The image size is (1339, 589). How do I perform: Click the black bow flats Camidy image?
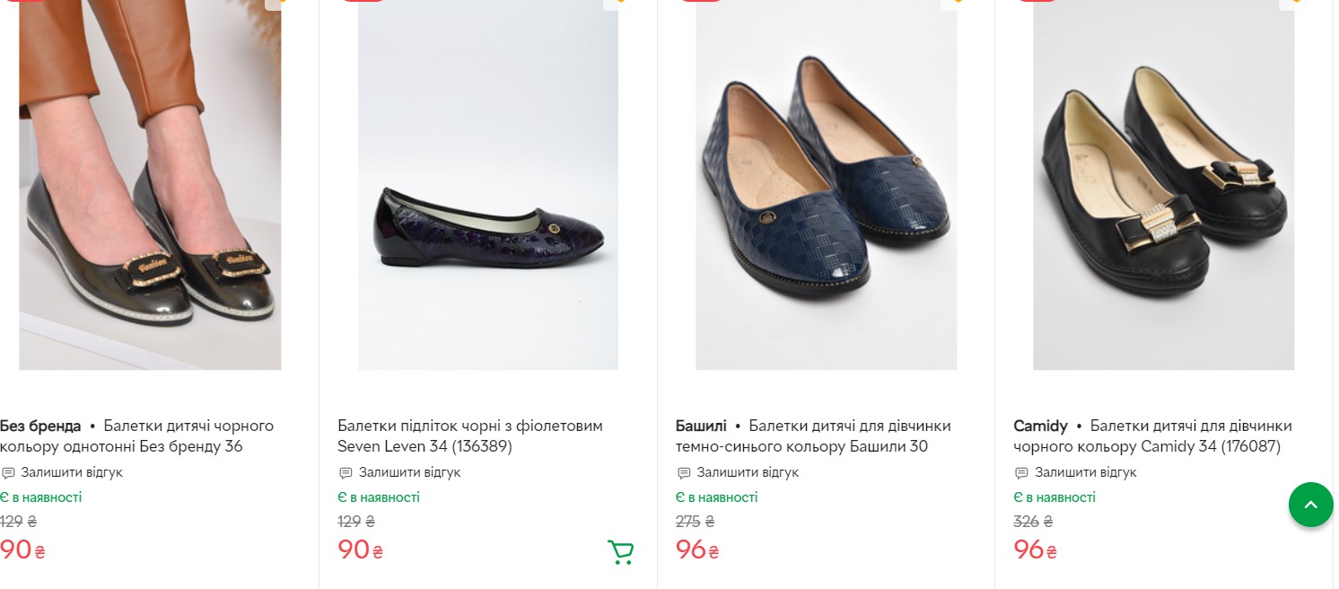(1163, 184)
